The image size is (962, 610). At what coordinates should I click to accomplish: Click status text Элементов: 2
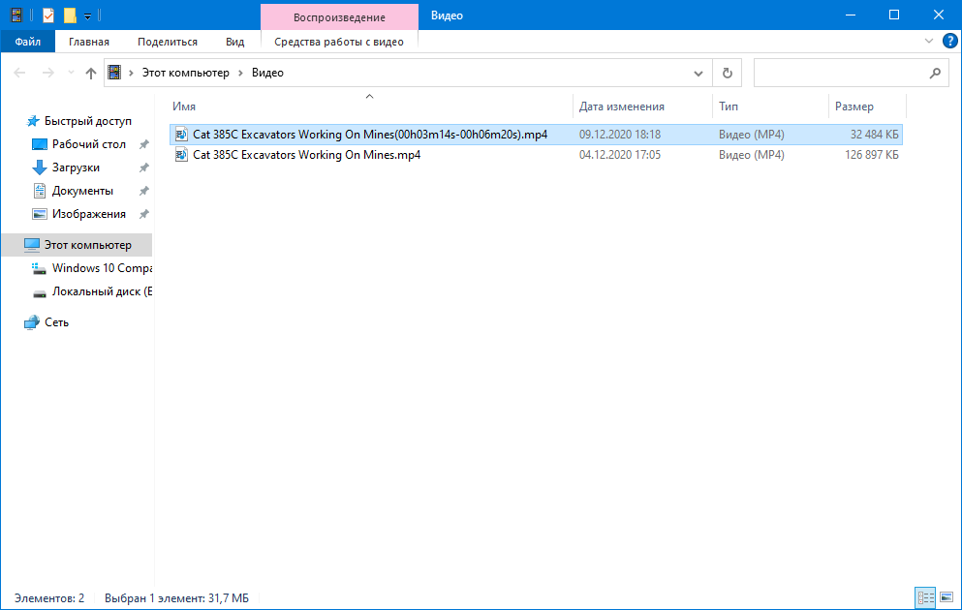pyautogui.click(x=49, y=597)
